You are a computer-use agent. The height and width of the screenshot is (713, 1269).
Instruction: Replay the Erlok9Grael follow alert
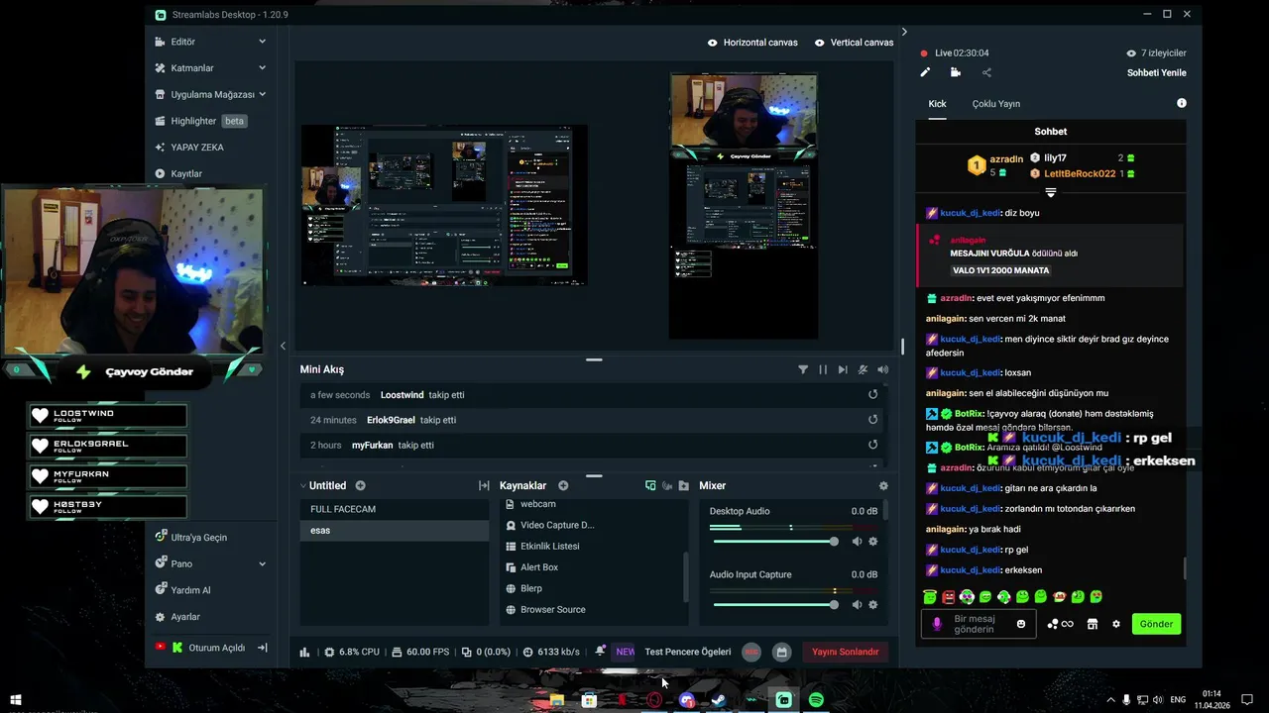pos(872,419)
